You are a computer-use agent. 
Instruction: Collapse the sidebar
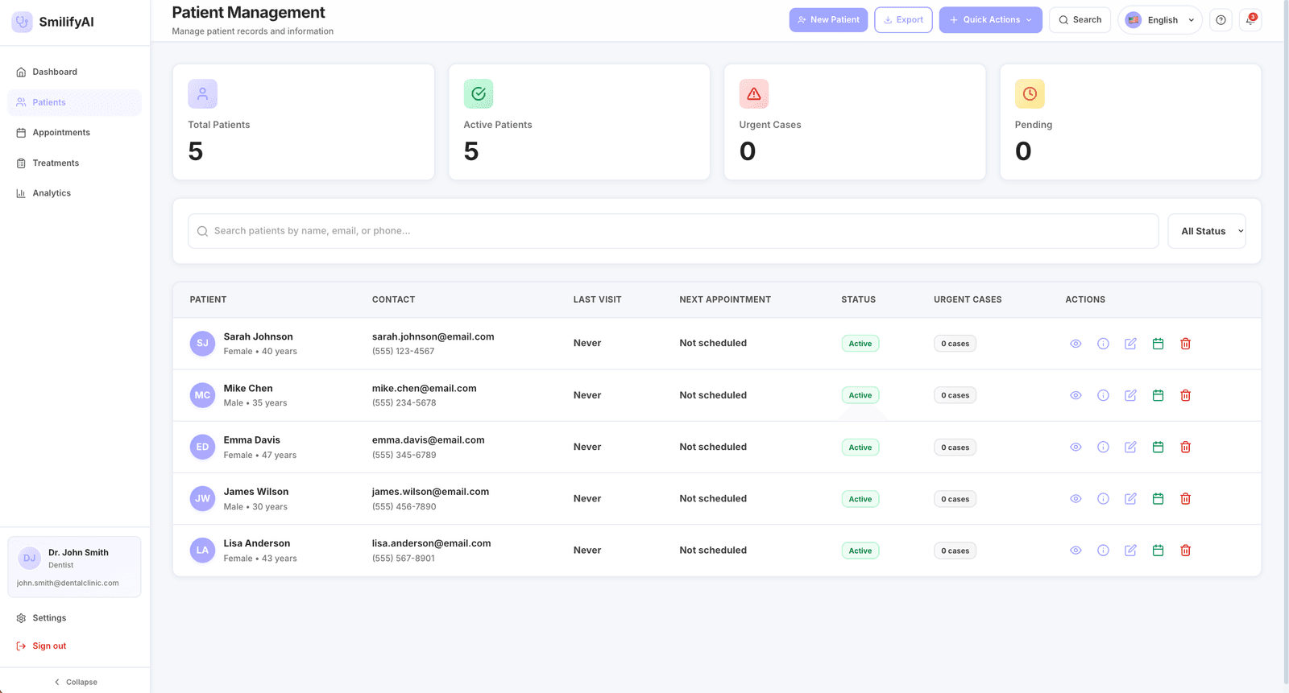75,682
